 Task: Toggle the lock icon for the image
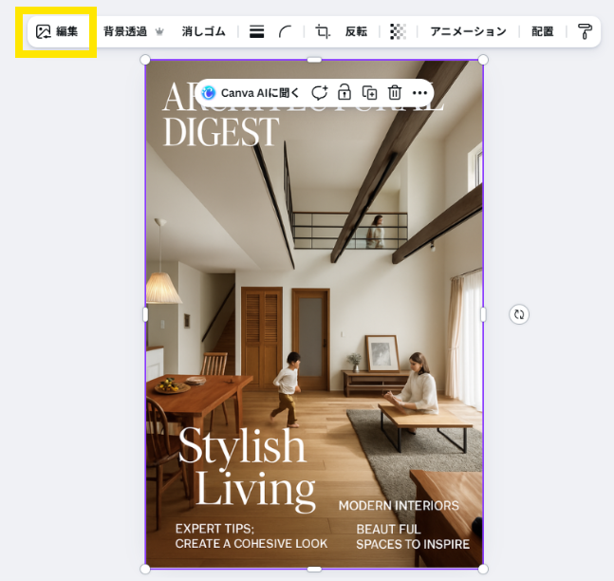coord(344,92)
